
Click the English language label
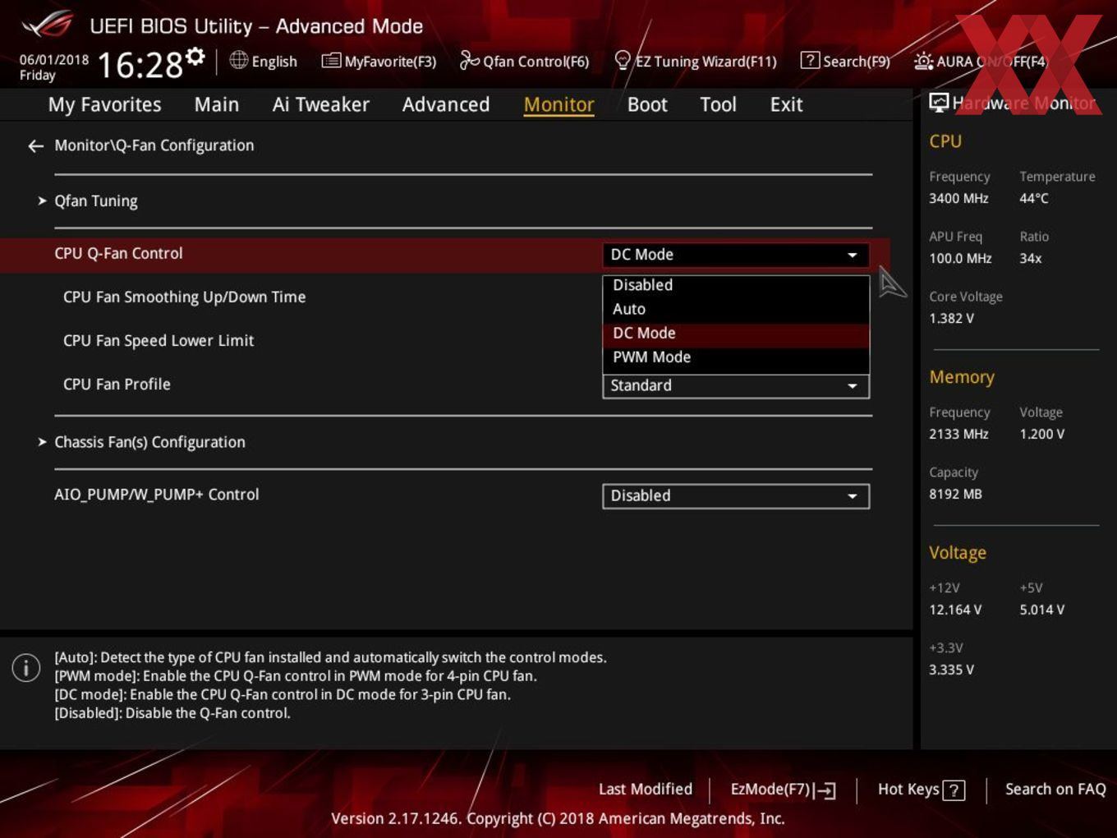[274, 62]
